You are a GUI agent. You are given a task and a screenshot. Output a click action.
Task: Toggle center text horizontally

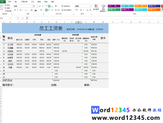point(49,10)
